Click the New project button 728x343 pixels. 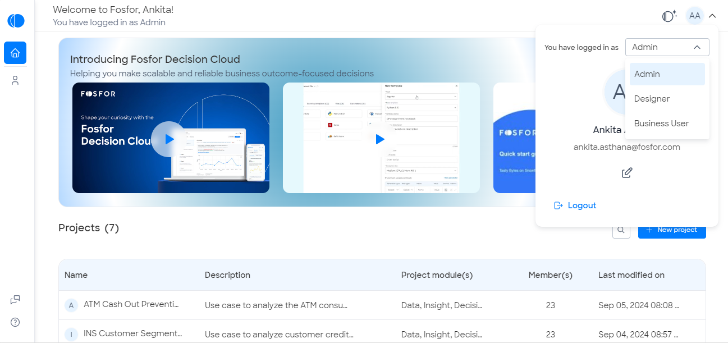coord(672,230)
